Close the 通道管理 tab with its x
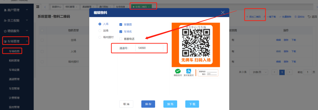 (93, 7)
